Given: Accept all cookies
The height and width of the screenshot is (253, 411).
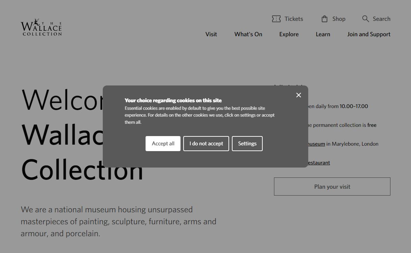Looking at the screenshot, I should point(163,144).
